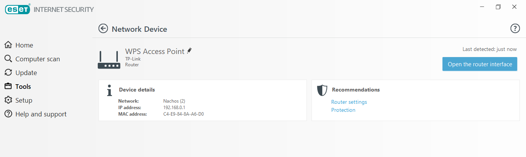
Task: Follow the Protection recommendation link
Action: pos(343,110)
